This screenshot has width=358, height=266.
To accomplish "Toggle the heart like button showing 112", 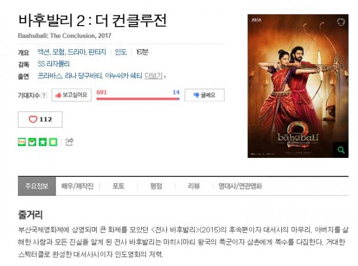I will tap(40, 119).
